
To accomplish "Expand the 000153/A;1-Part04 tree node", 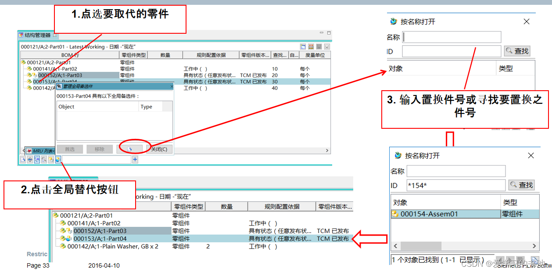I will [28, 81].
